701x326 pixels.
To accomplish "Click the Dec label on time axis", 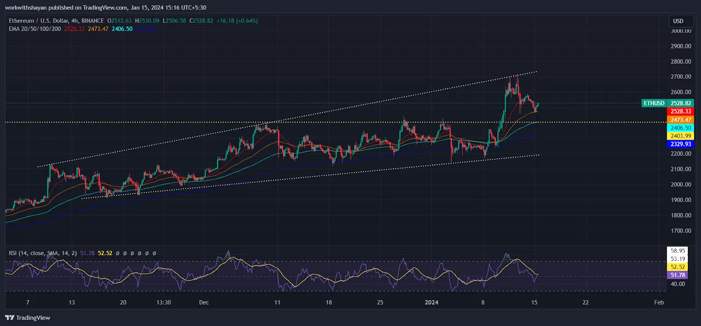I will click(204, 302).
